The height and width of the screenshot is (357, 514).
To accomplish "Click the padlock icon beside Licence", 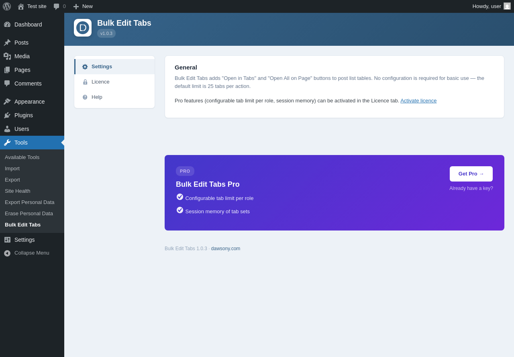I will pos(85,82).
